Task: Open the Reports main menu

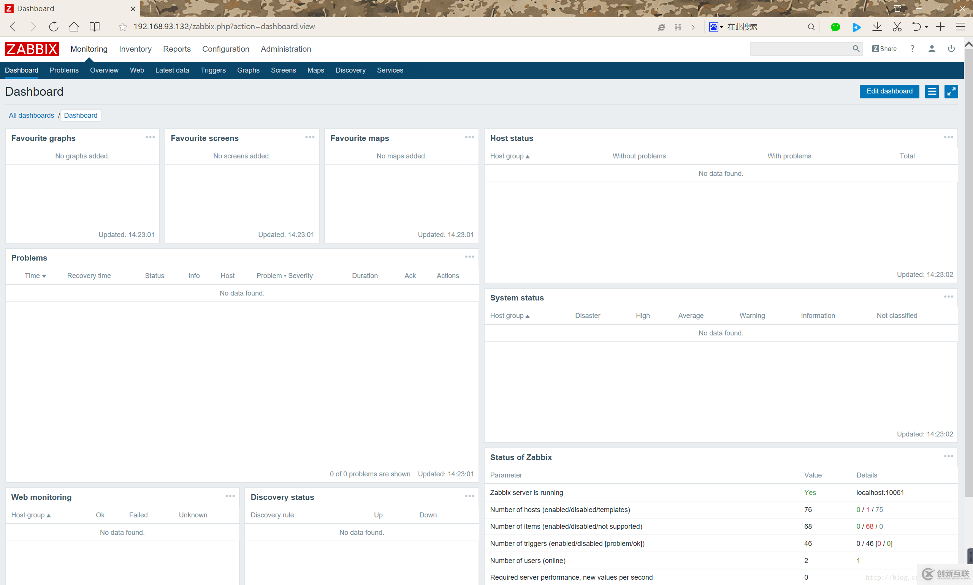Action: pos(177,49)
